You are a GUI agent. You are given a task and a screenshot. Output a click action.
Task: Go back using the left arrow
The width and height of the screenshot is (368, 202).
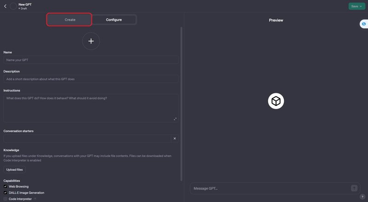pyautogui.click(x=5, y=6)
